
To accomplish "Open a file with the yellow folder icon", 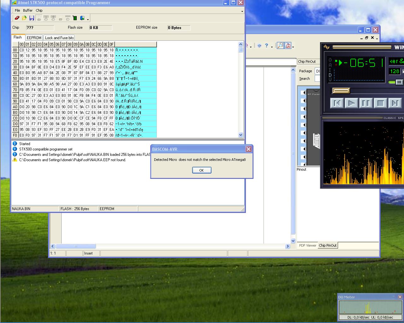I will 24,18.
